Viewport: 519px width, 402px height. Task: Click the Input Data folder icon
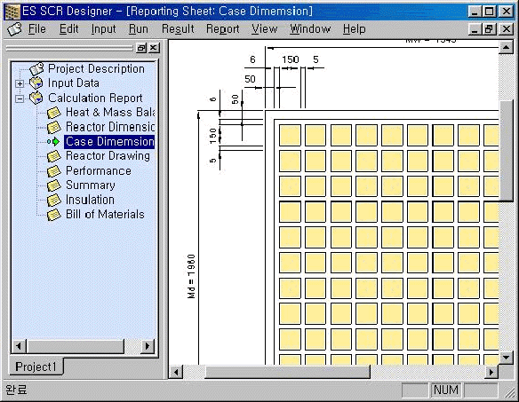[36, 83]
